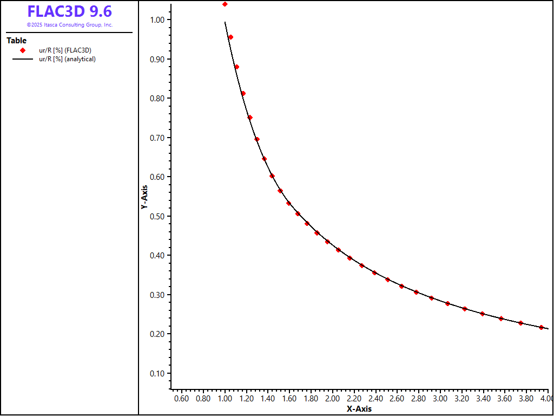Click the 4.00 tick on X axis

tap(545, 399)
